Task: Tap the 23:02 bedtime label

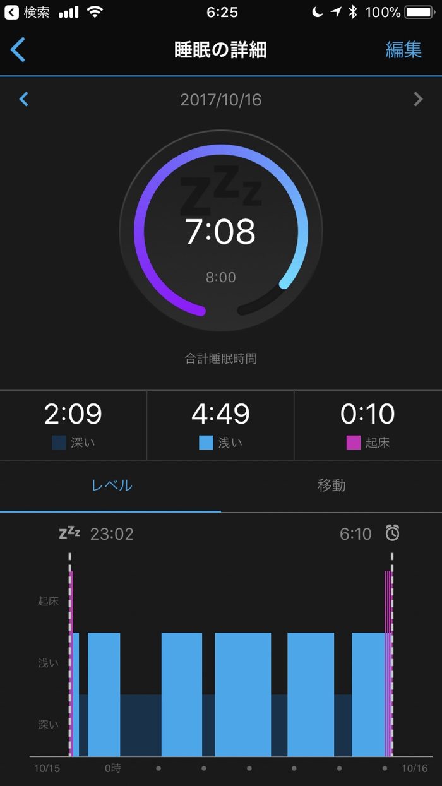Action: (x=112, y=534)
